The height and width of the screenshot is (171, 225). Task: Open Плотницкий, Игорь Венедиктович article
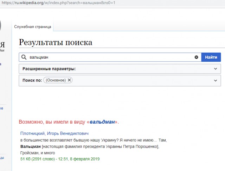point(54,133)
